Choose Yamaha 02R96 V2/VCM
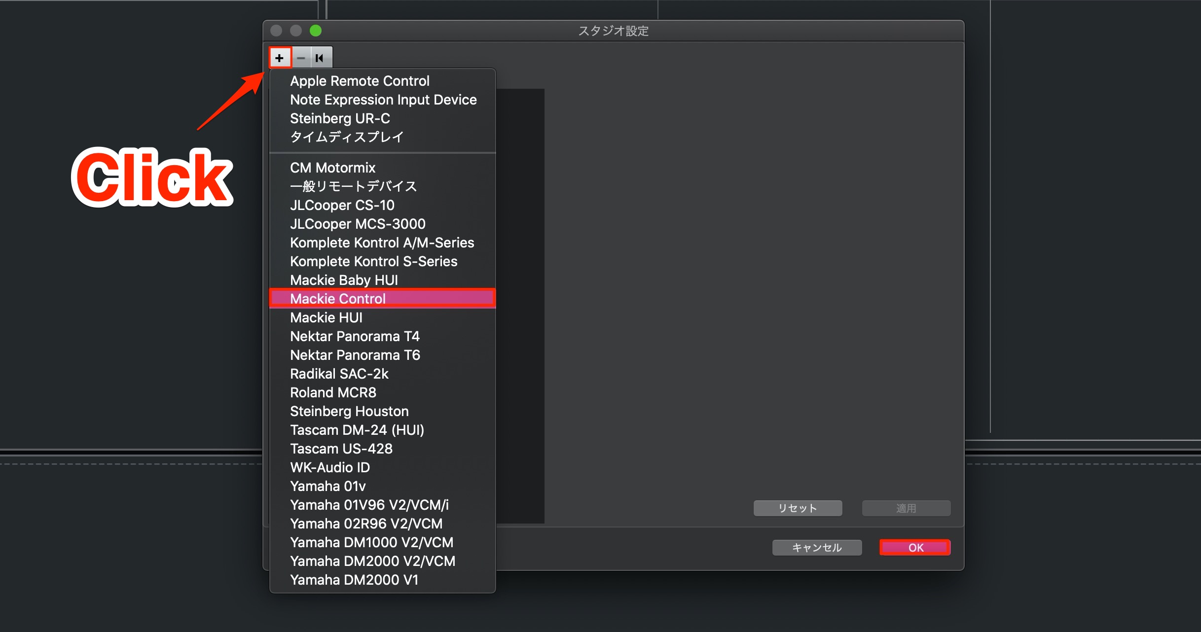The height and width of the screenshot is (632, 1201). click(x=382, y=524)
